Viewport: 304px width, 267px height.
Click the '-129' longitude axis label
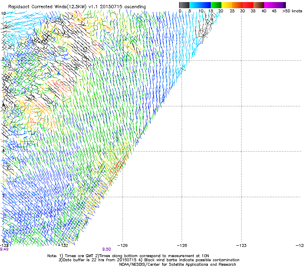click(x=122, y=246)
